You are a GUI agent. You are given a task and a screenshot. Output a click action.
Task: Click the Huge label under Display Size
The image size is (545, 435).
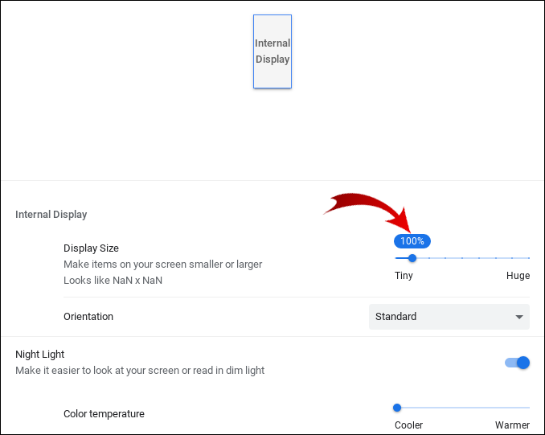[518, 276]
